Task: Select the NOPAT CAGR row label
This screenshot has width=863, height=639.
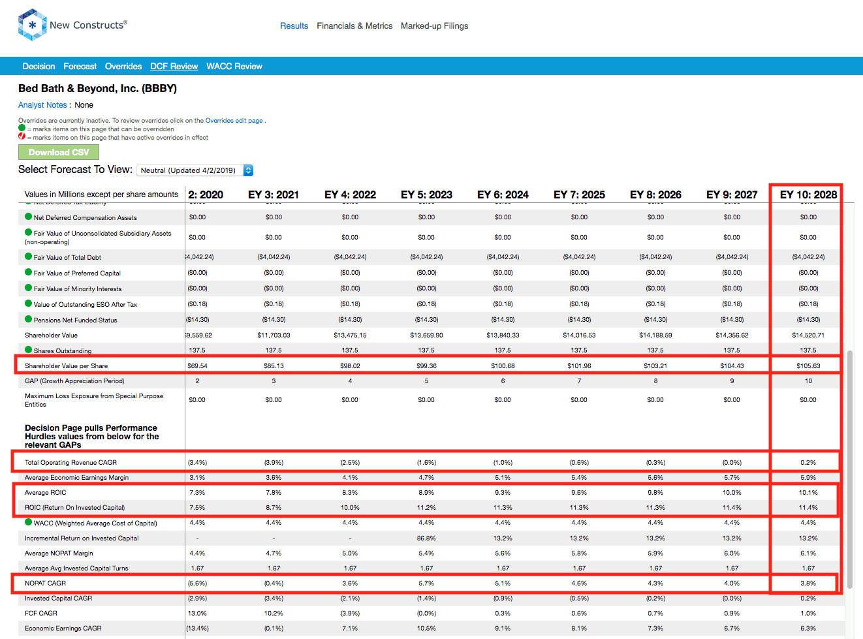Action: (45, 584)
